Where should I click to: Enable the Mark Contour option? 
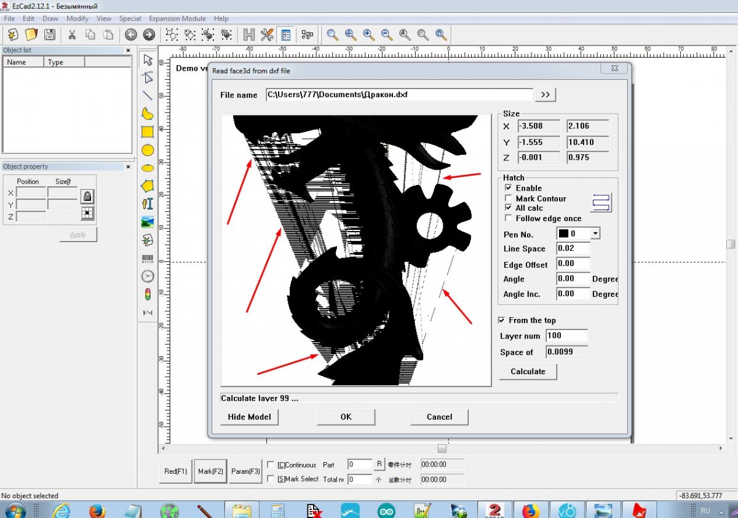[x=509, y=198]
